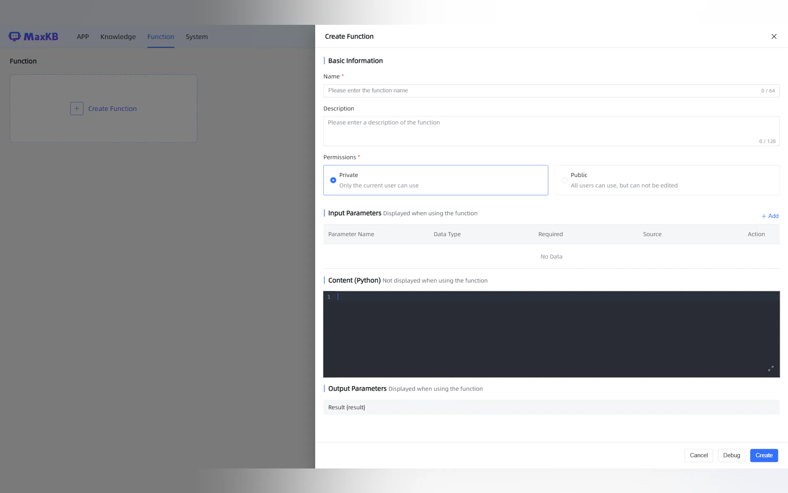Click the MaxKB logo icon
The width and height of the screenshot is (788, 493).
15,36
